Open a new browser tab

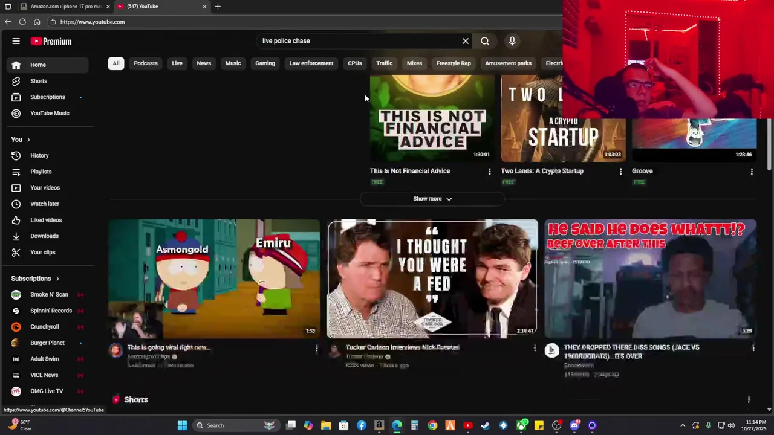click(218, 7)
